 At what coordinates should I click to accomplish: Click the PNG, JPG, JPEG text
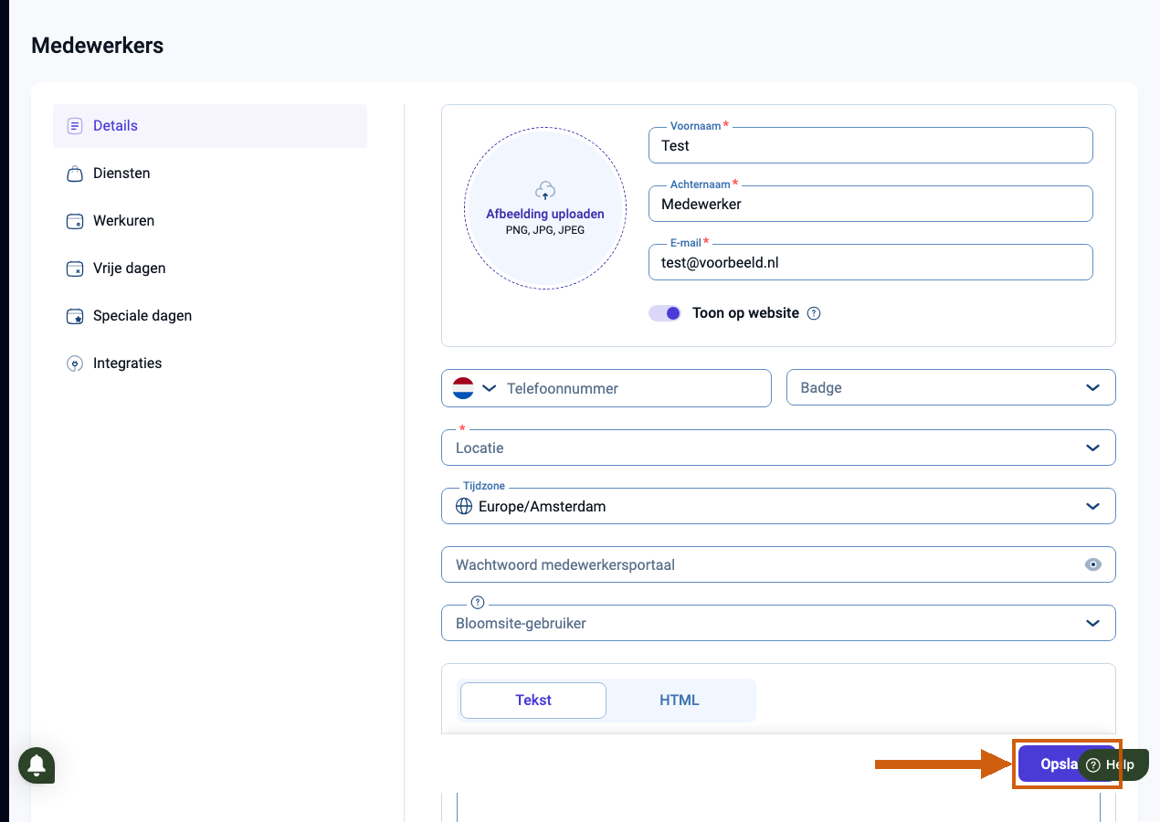(x=545, y=230)
